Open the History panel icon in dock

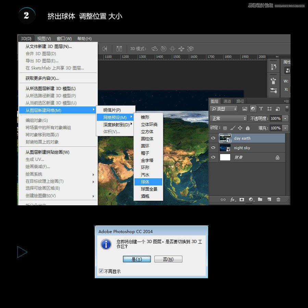point(273,67)
